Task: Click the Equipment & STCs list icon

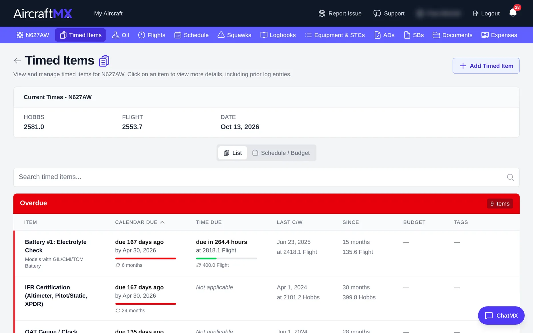Action: click(308, 35)
